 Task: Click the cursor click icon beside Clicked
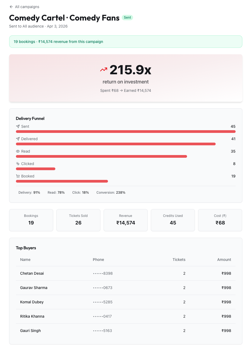pos(18,164)
